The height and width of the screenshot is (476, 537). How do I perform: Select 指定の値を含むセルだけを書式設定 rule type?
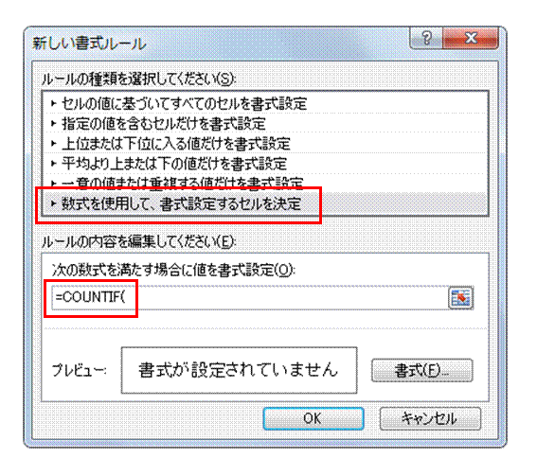[265, 124]
